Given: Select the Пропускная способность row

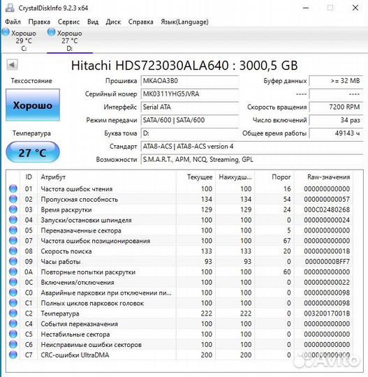Looking at the screenshot, I should pyautogui.click(x=179, y=199).
